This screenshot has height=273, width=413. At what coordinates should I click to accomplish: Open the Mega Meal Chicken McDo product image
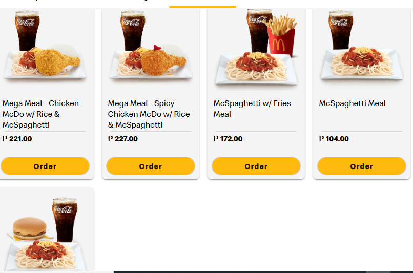[45, 49]
